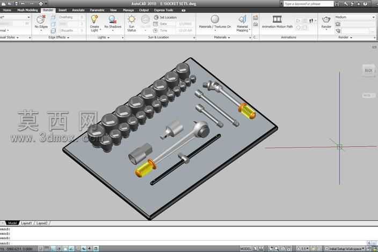Click the keyword search input field
Screen dimensions: 378x252
click(x=308, y=4)
